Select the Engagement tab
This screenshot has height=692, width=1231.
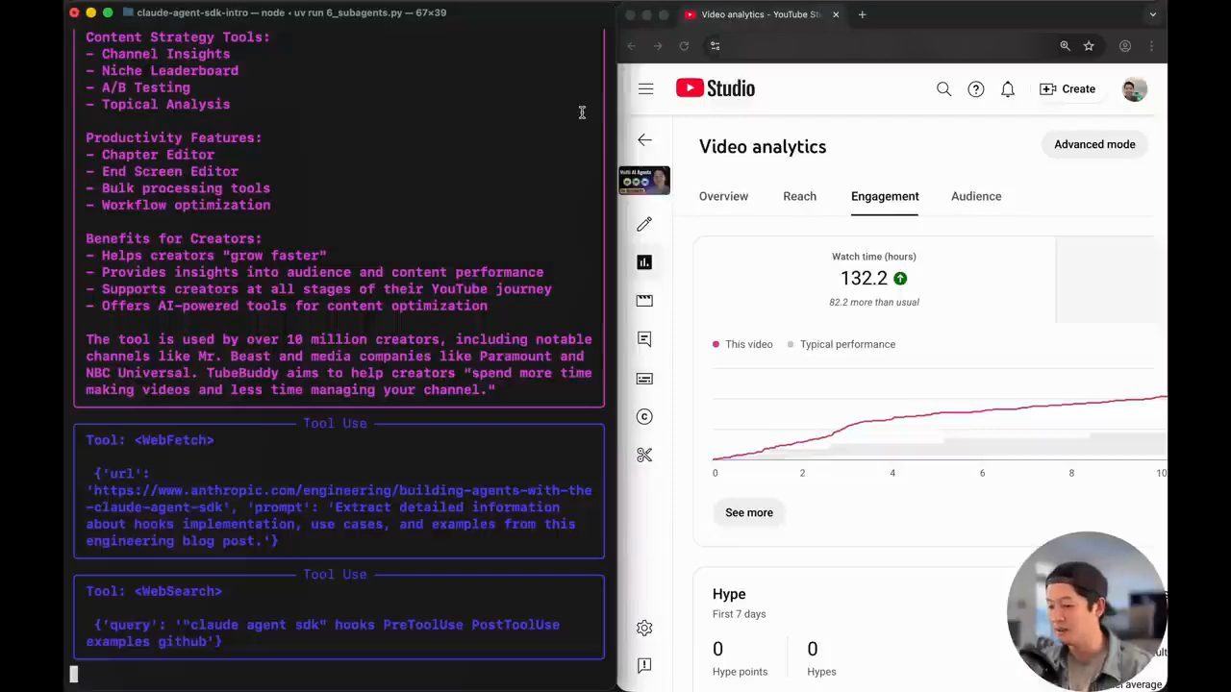point(885,196)
